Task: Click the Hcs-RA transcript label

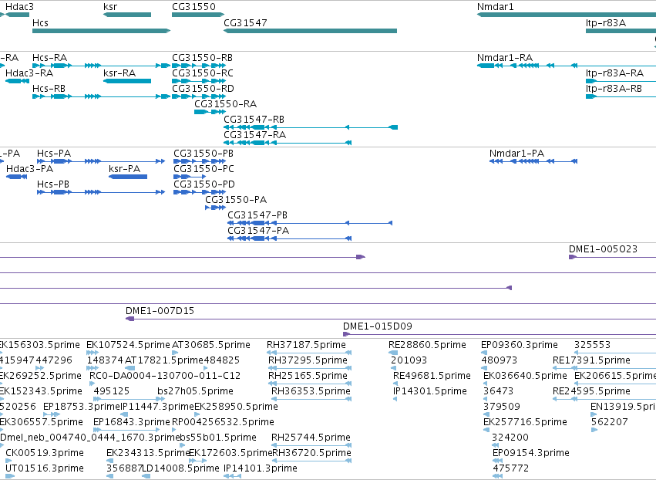Action: (50, 57)
